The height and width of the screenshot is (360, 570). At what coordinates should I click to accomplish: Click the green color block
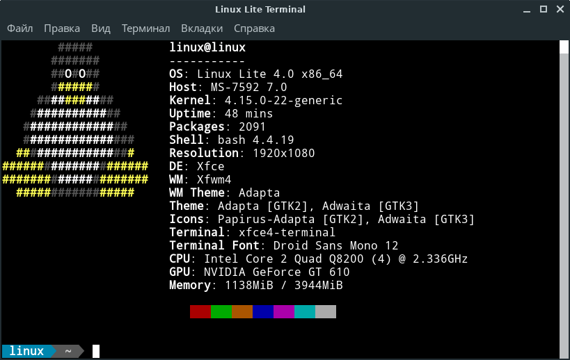tap(221, 312)
